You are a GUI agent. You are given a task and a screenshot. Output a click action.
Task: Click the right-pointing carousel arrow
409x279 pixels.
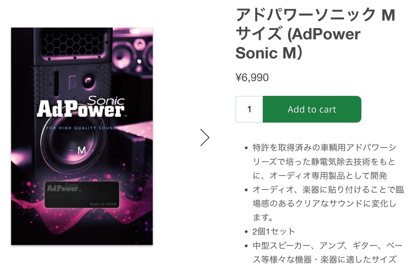205,137
